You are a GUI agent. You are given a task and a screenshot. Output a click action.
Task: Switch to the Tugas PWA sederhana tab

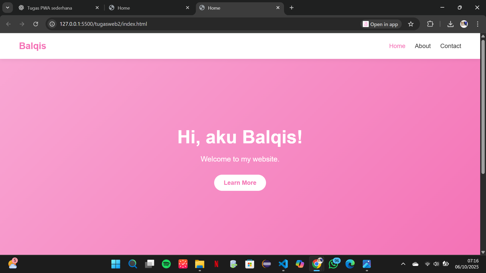pyautogui.click(x=58, y=8)
